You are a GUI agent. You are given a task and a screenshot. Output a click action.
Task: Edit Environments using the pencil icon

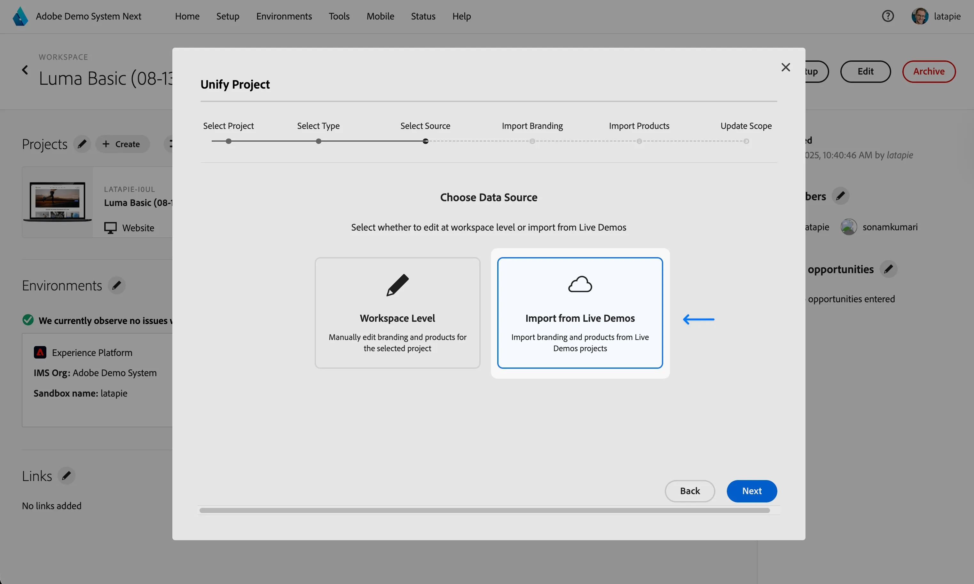[x=116, y=285]
